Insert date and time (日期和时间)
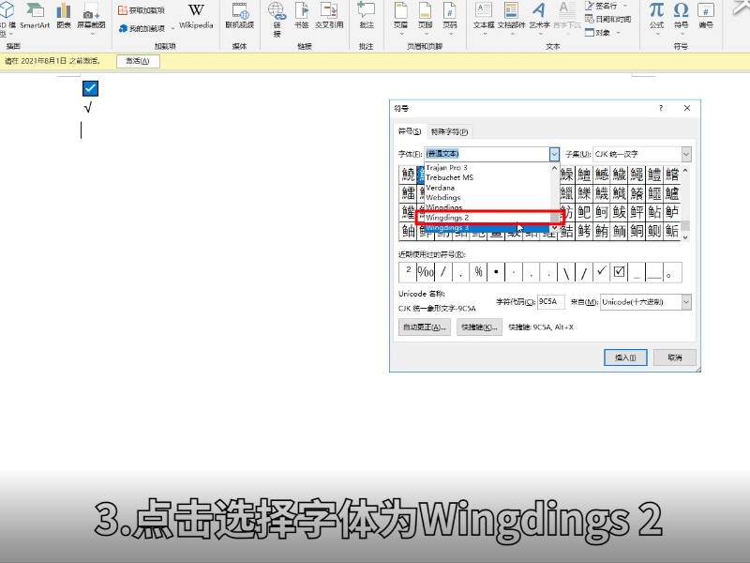Image resolution: width=750 pixels, height=563 pixels. tap(607, 19)
